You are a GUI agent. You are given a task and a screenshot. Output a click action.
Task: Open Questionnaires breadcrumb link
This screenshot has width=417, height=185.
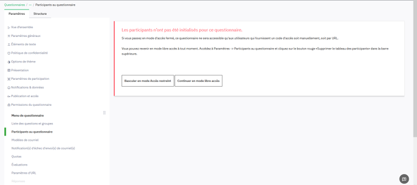15,4
